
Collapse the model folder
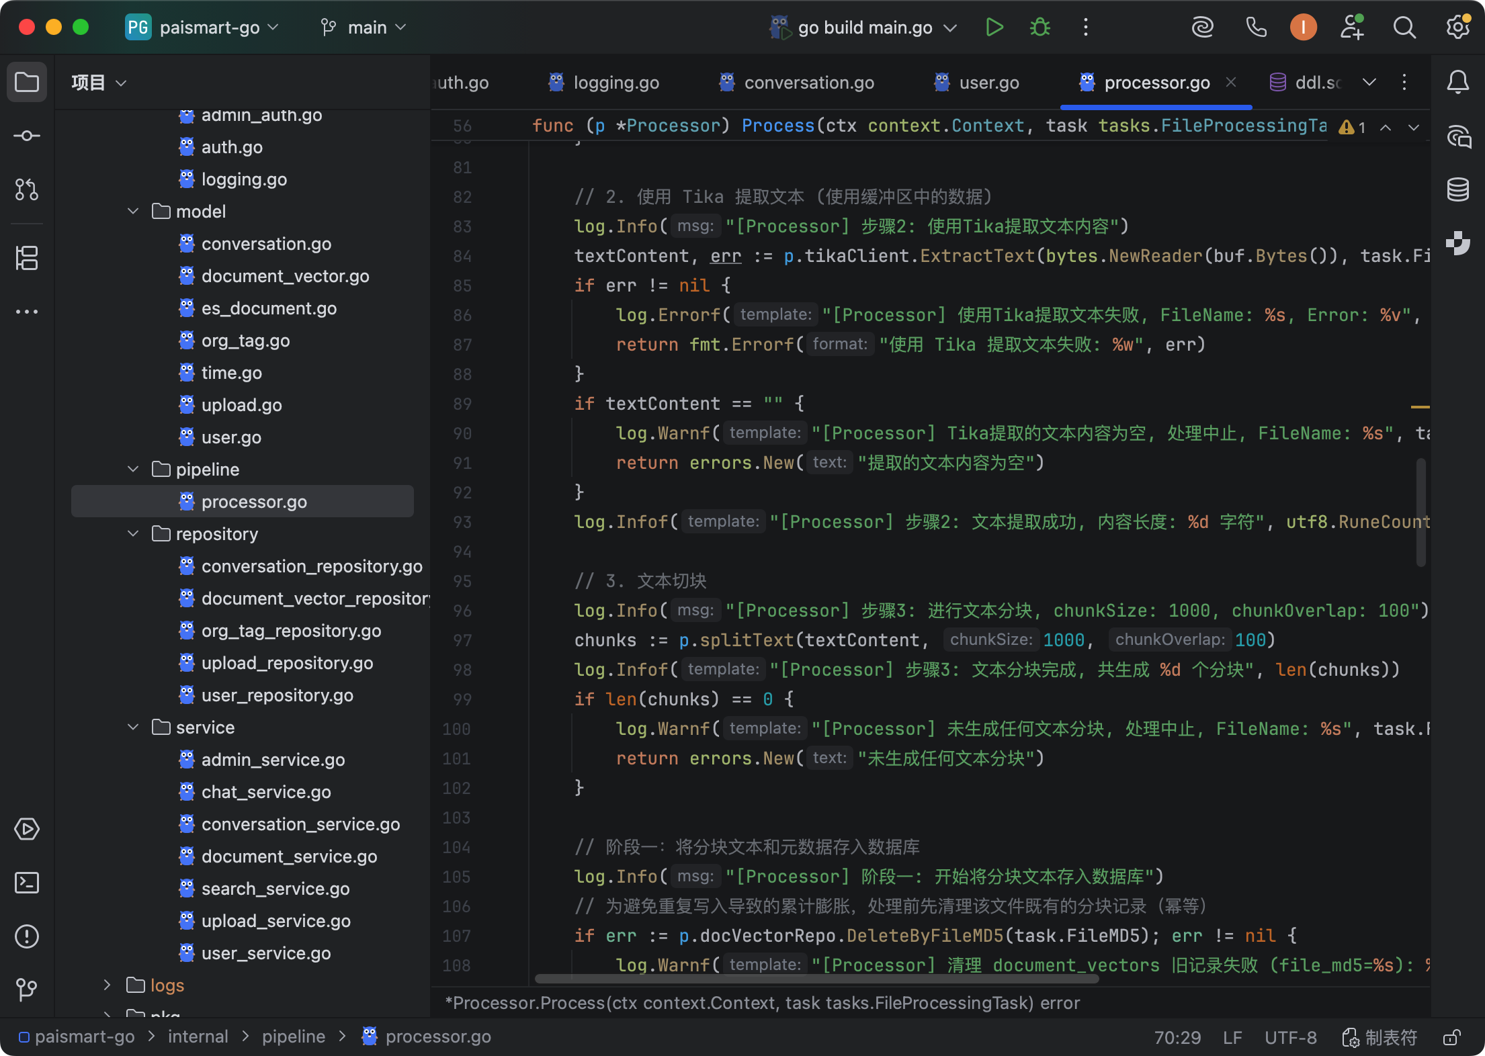(133, 212)
